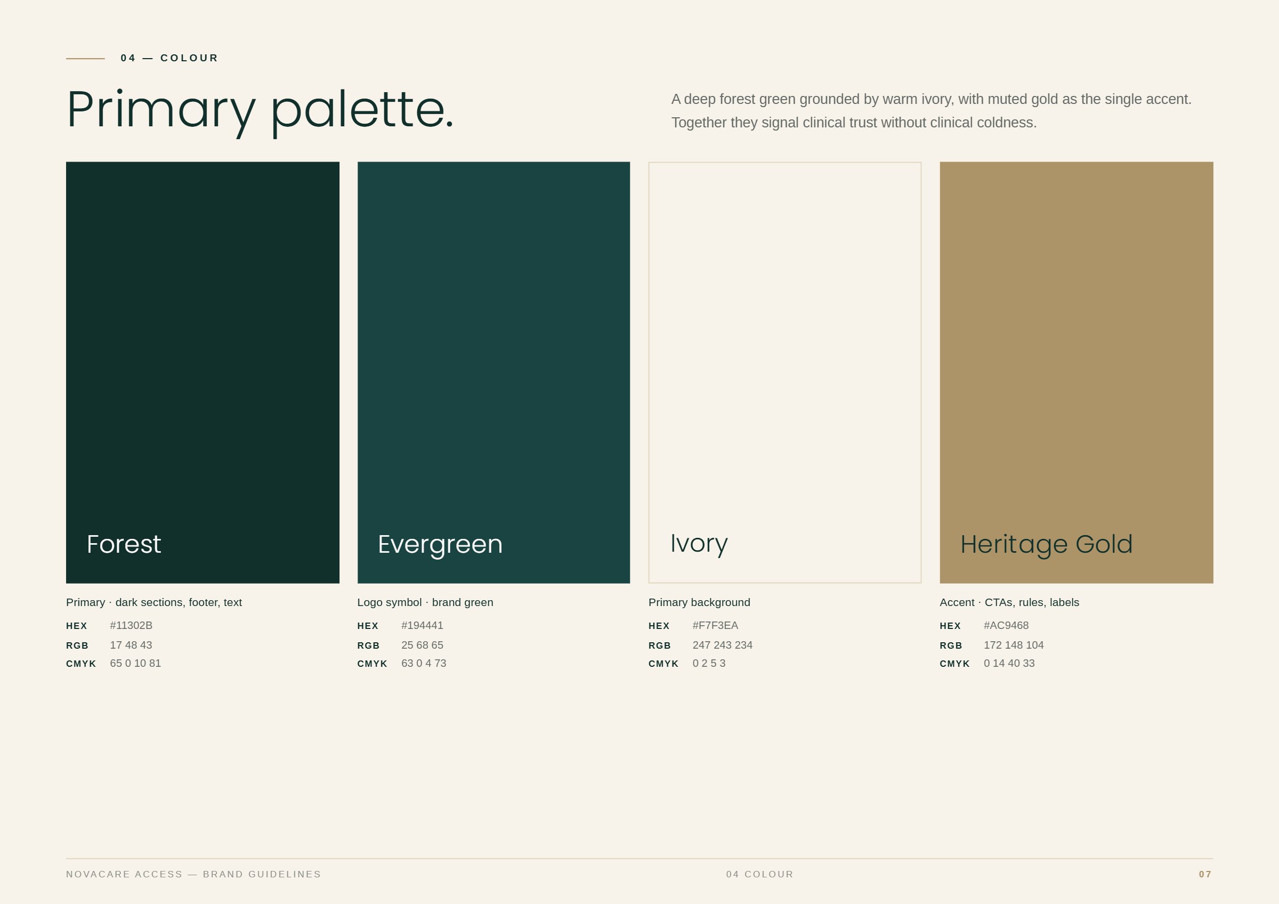
Task: Click the footer '04 COLOUR' label
Action: 760,875
